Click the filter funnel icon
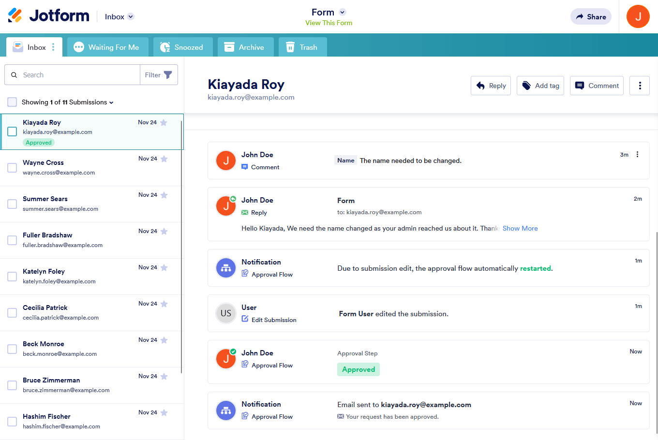Viewport: 658px width, 440px height. click(x=168, y=75)
